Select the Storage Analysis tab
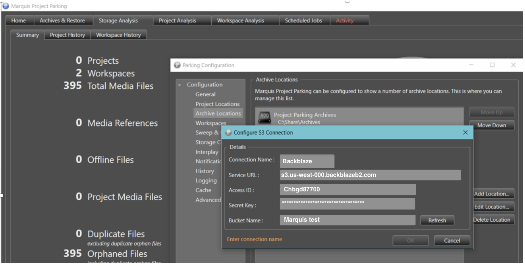Image resolution: width=525 pixels, height=266 pixels. click(118, 20)
